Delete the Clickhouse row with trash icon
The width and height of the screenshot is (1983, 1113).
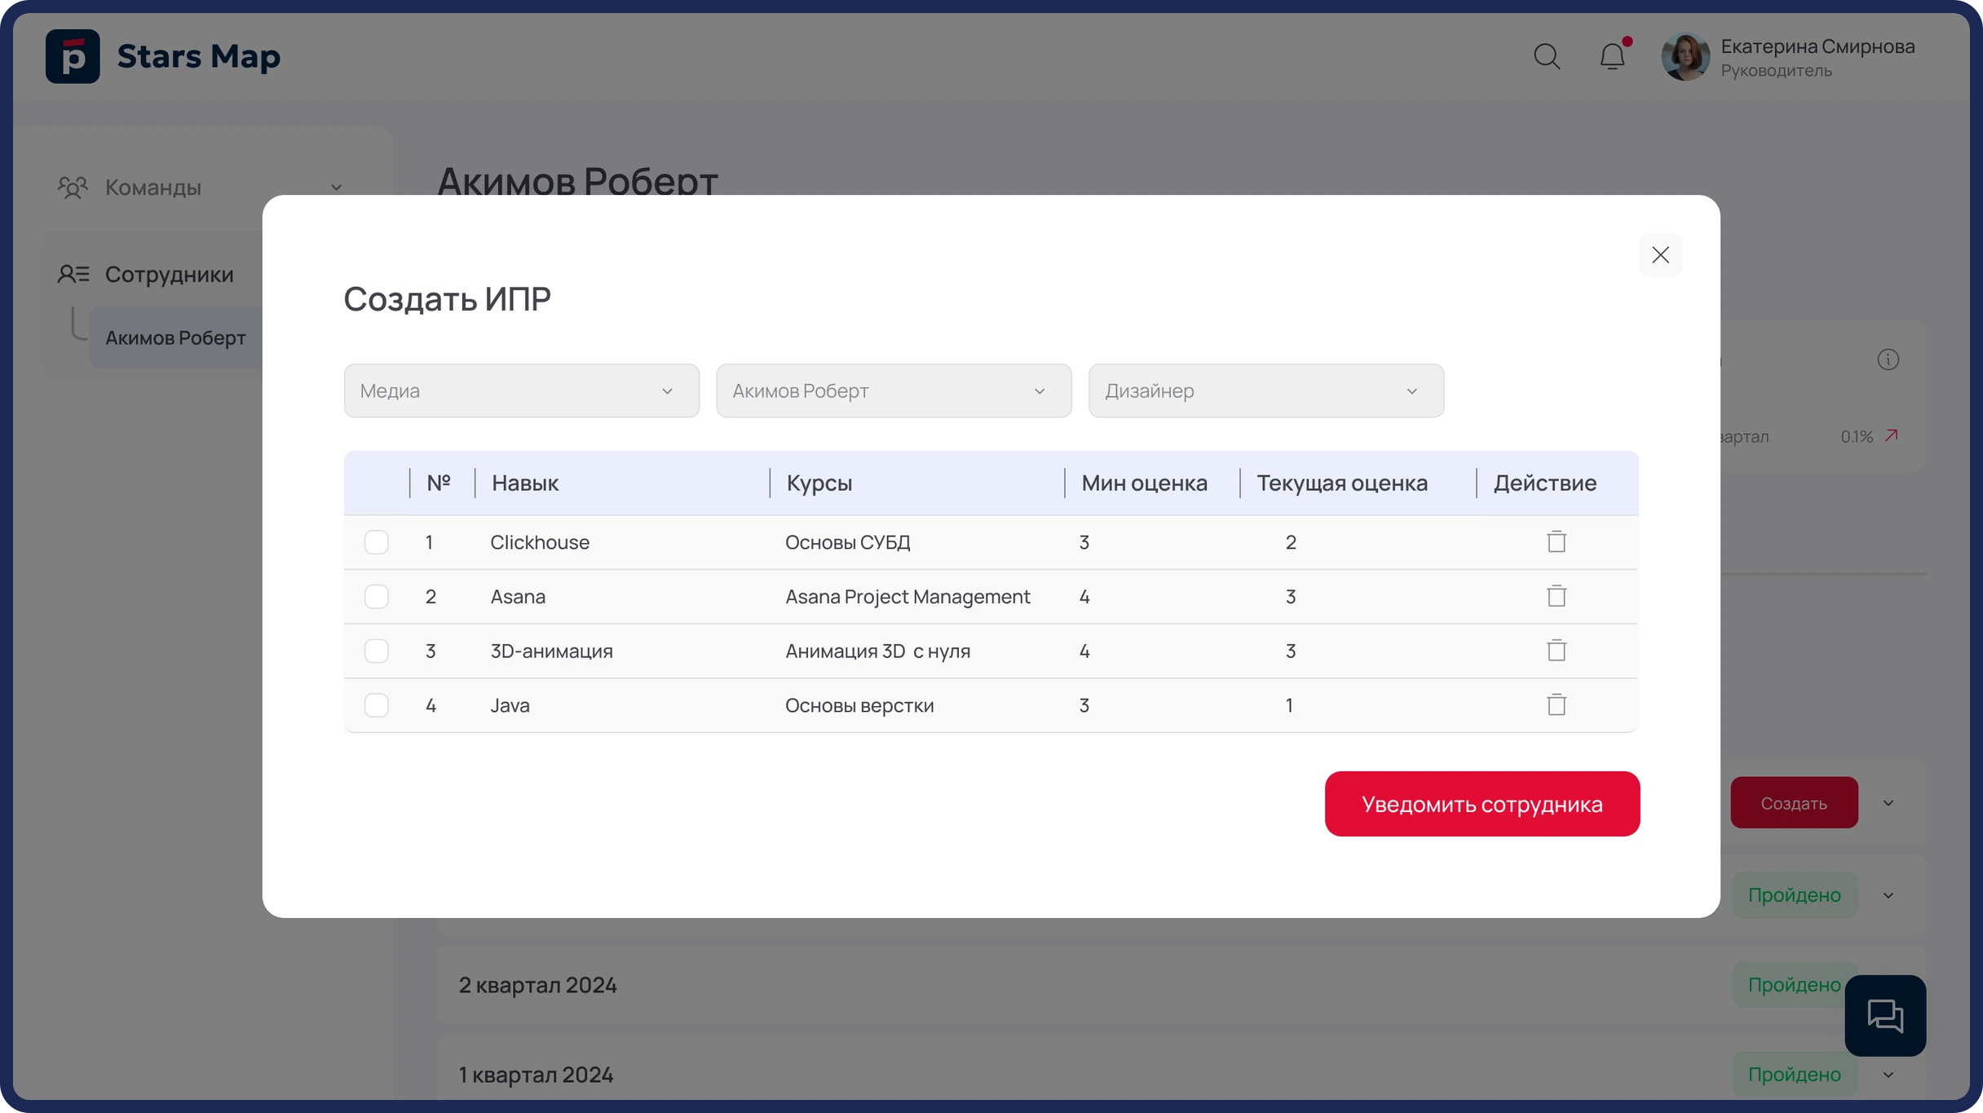pyautogui.click(x=1557, y=541)
